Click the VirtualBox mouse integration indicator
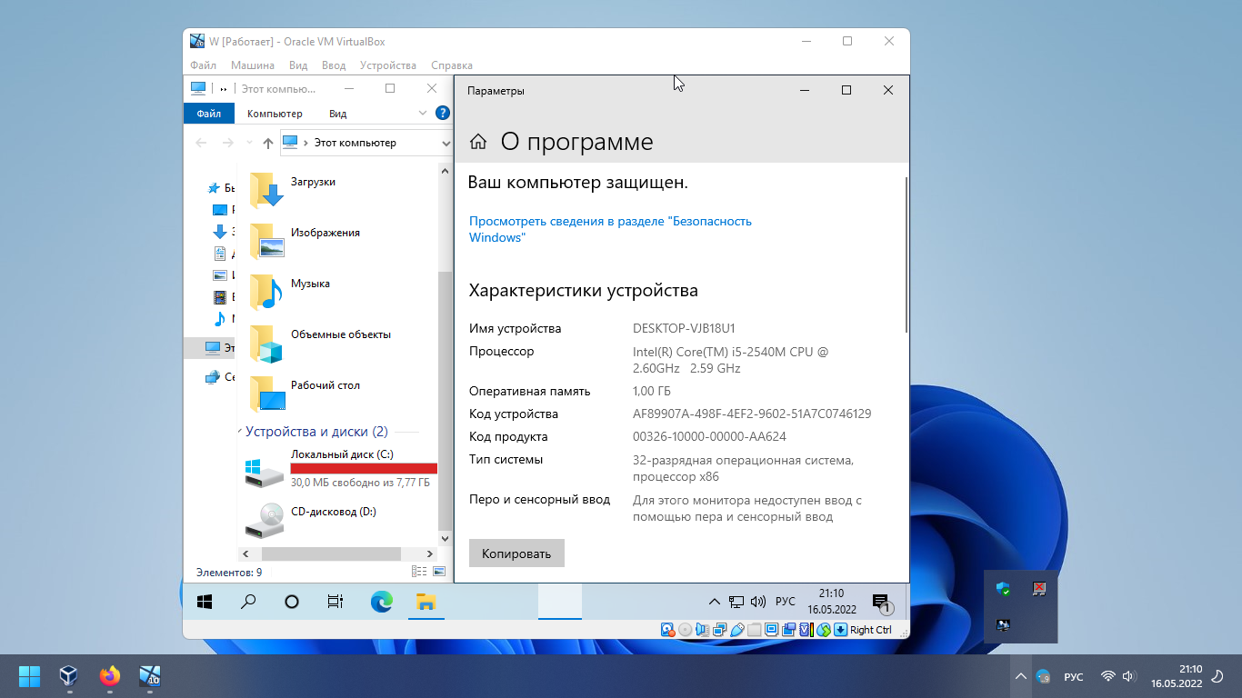The width and height of the screenshot is (1242, 698). (x=824, y=630)
